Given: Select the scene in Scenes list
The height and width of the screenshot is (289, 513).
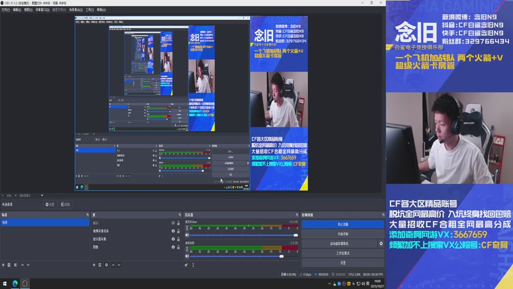Looking at the screenshot, I should click(x=45, y=222).
